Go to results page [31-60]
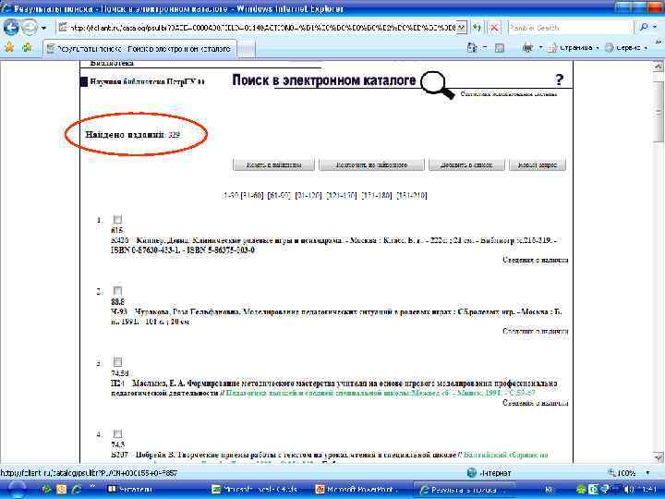Screen dimensions: 665x499 (252, 196)
